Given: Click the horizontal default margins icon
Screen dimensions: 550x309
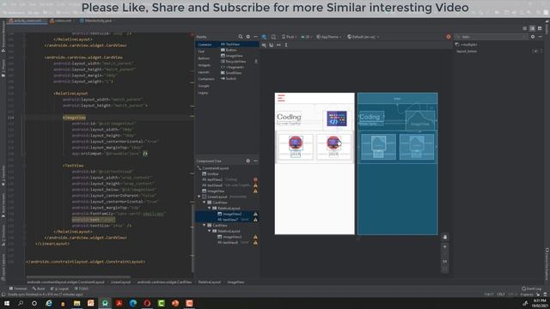Looking at the screenshot, I should [278, 45].
